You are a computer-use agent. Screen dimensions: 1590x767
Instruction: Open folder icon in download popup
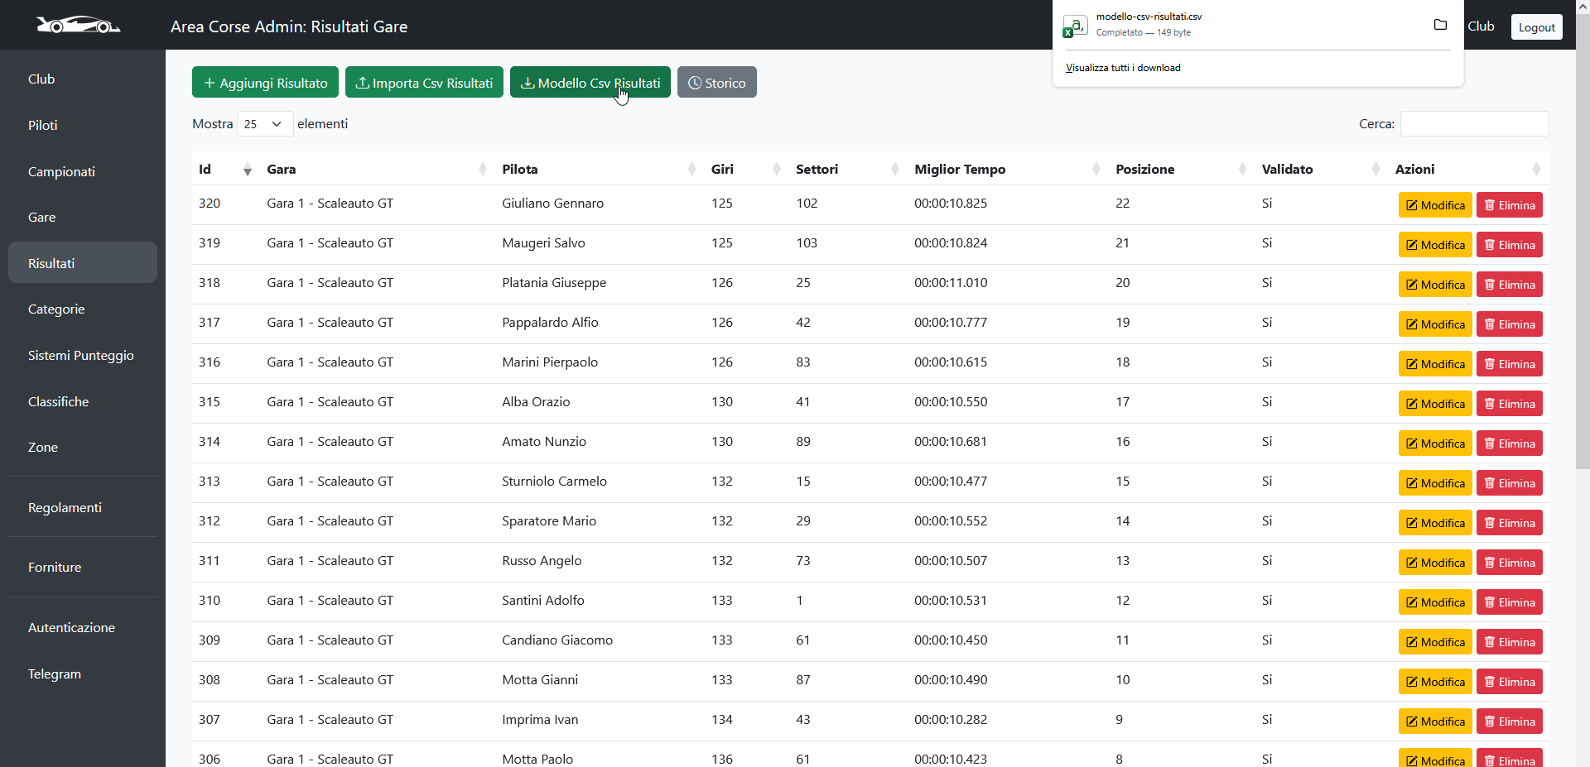tap(1440, 25)
